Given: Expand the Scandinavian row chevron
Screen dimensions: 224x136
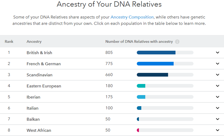Looking at the screenshot, I should pyautogui.click(x=217, y=75).
